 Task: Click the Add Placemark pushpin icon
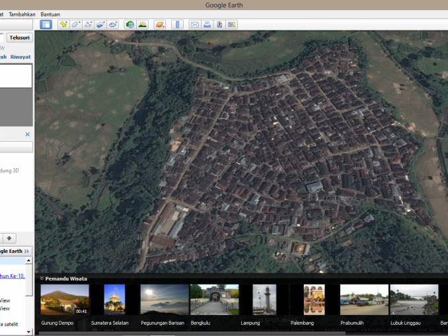point(63,24)
